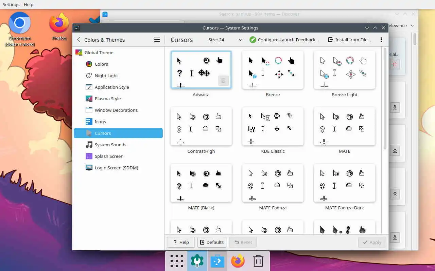The height and width of the screenshot is (271, 435).
Task: Open the Colors settings page
Action: pos(118,64)
